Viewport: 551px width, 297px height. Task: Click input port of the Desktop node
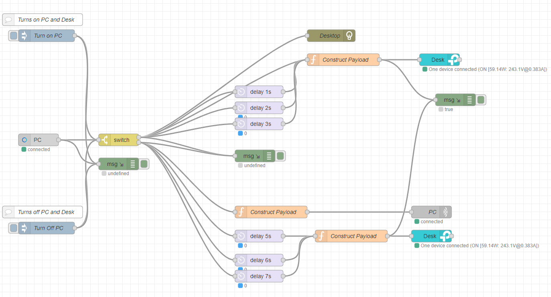307,36
